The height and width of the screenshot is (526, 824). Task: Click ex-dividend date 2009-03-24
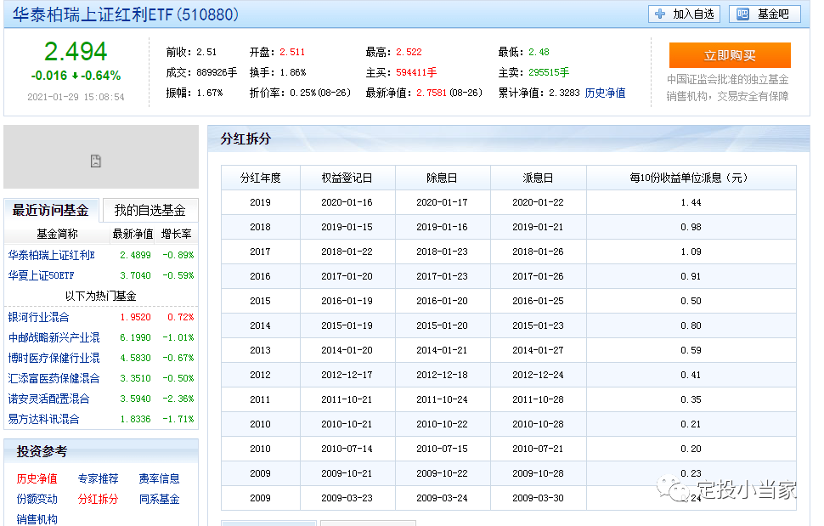(x=442, y=498)
